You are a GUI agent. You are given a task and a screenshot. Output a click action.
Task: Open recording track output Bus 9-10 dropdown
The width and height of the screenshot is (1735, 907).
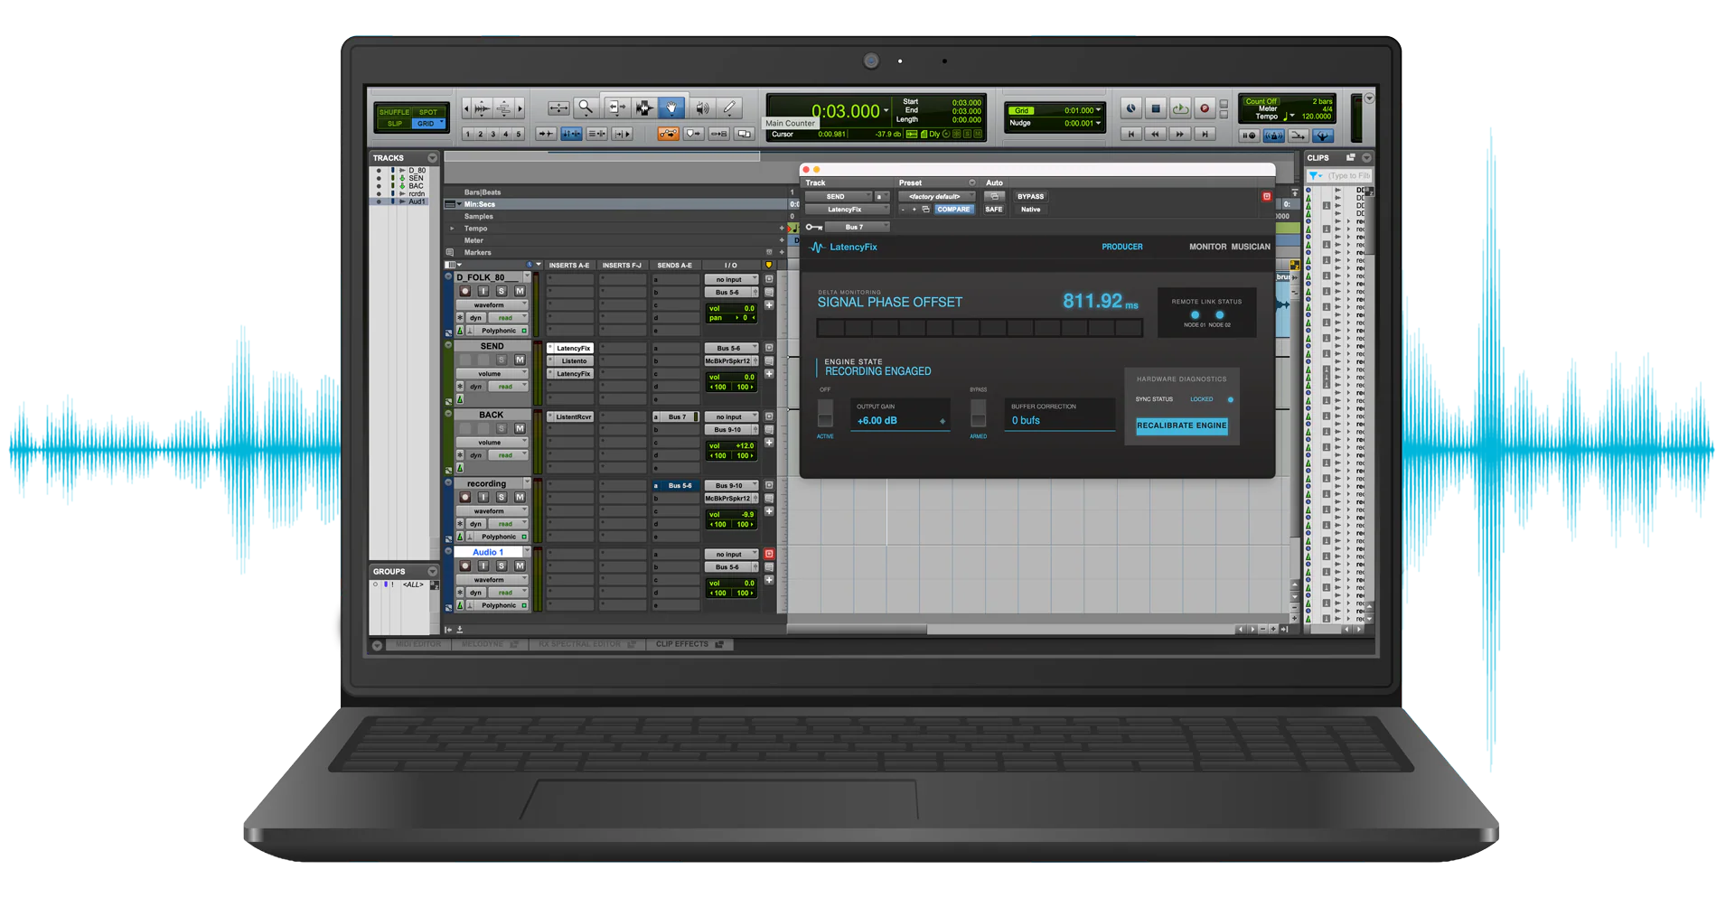[x=731, y=486]
